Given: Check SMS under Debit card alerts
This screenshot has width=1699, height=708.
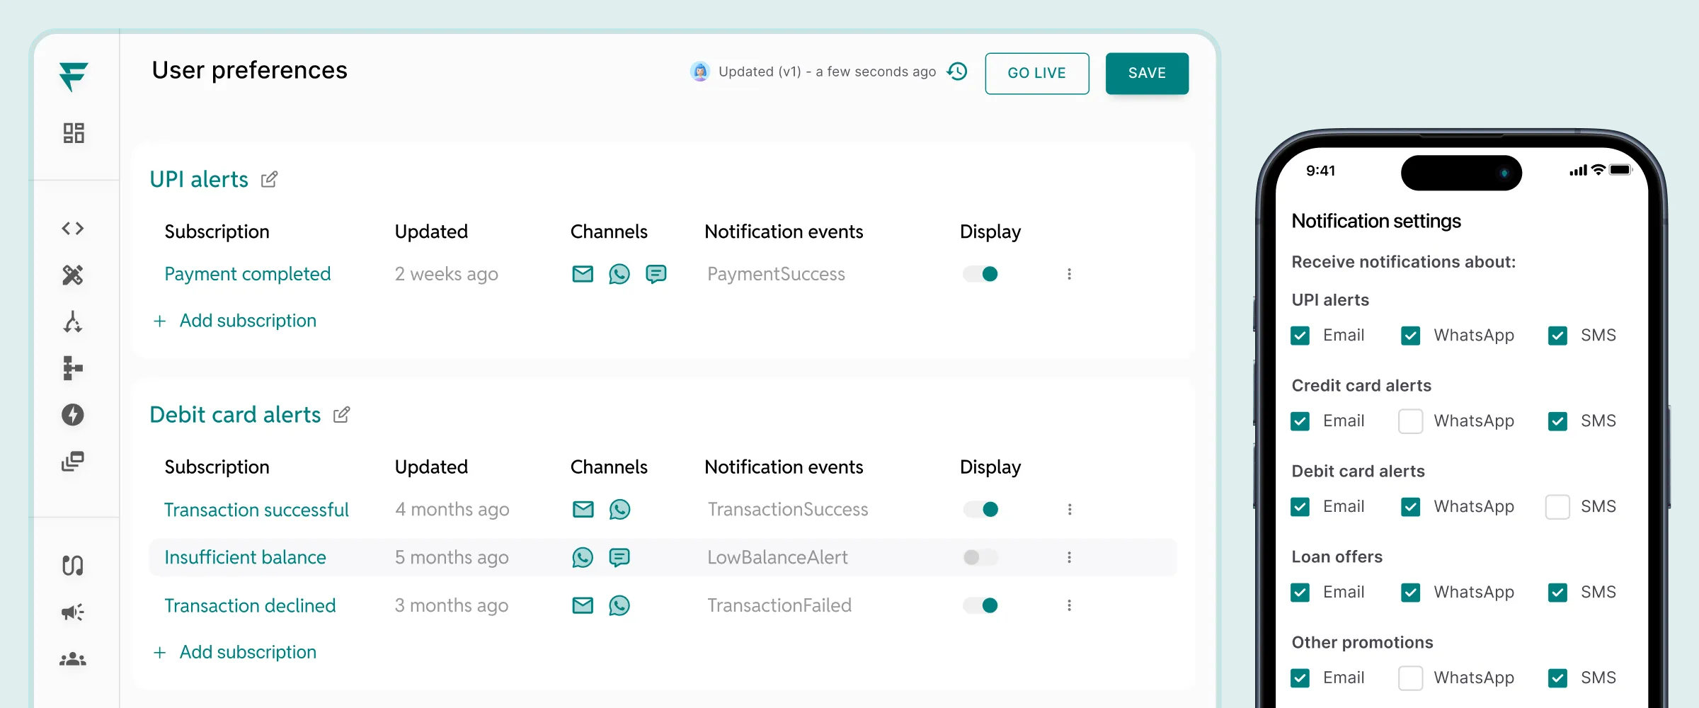Looking at the screenshot, I should point(1557,507).
